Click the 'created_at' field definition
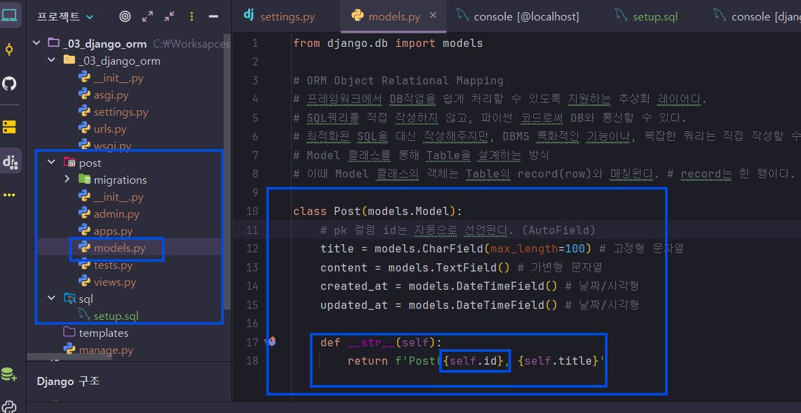 [x=439, y=286]
